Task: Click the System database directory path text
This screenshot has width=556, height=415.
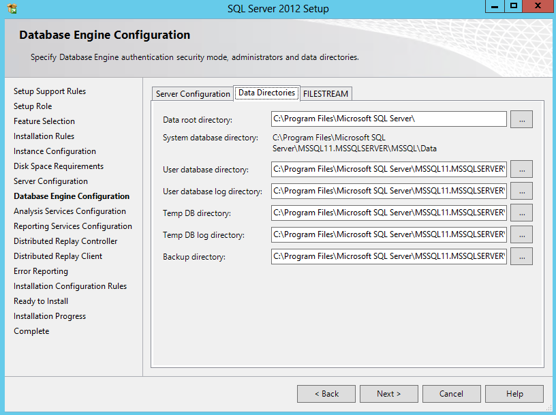Action: [354, 143]
